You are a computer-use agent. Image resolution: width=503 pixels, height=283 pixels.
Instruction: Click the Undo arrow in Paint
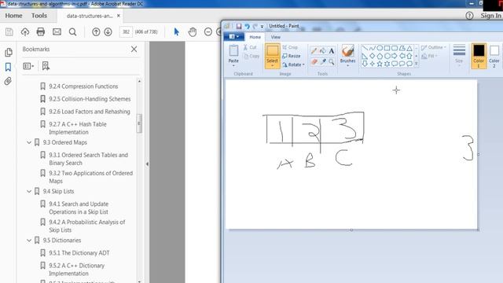pyautogui.click(x=247, y=26)
